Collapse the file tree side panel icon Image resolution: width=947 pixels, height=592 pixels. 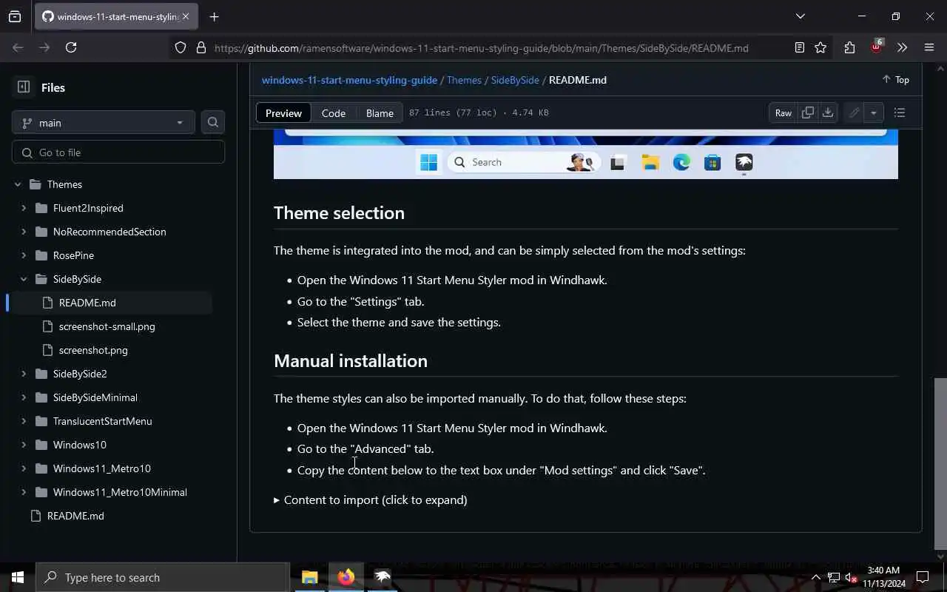[x=24, y=87]
